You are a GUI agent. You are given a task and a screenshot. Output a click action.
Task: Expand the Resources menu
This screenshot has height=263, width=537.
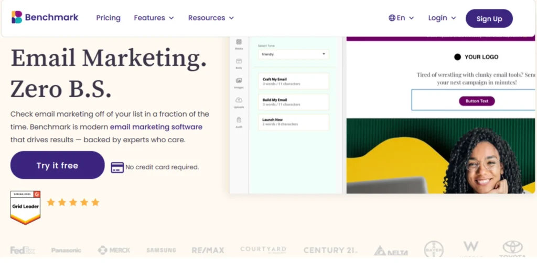(211, 18)
